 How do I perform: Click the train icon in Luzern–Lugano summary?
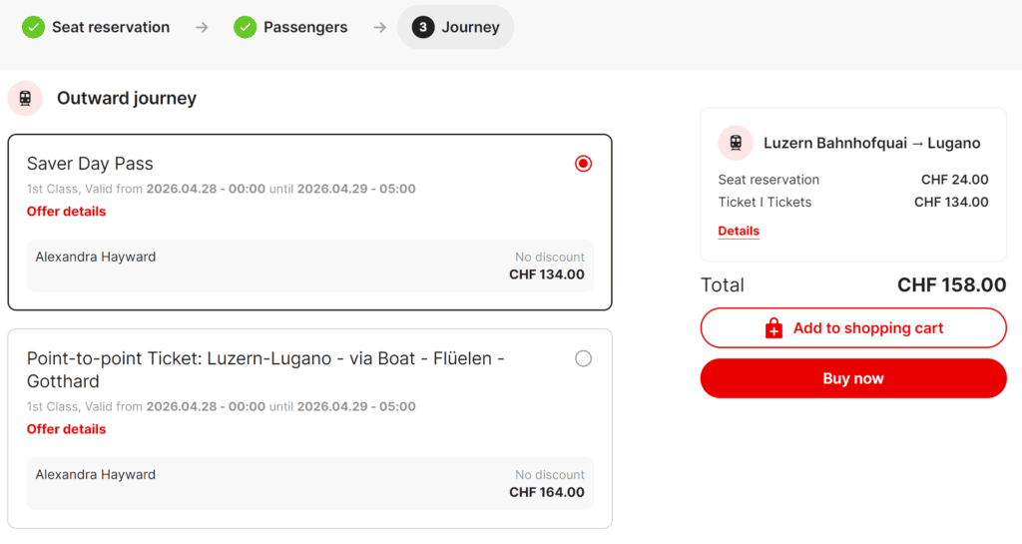(x=736, y=143)
